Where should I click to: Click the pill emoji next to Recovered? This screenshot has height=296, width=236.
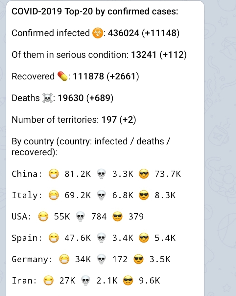pos(62,76)
